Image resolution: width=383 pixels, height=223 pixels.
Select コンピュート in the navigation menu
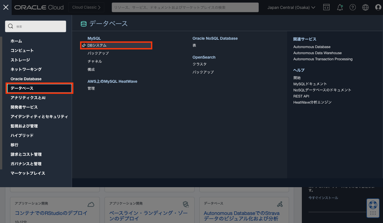pos(22,51)
